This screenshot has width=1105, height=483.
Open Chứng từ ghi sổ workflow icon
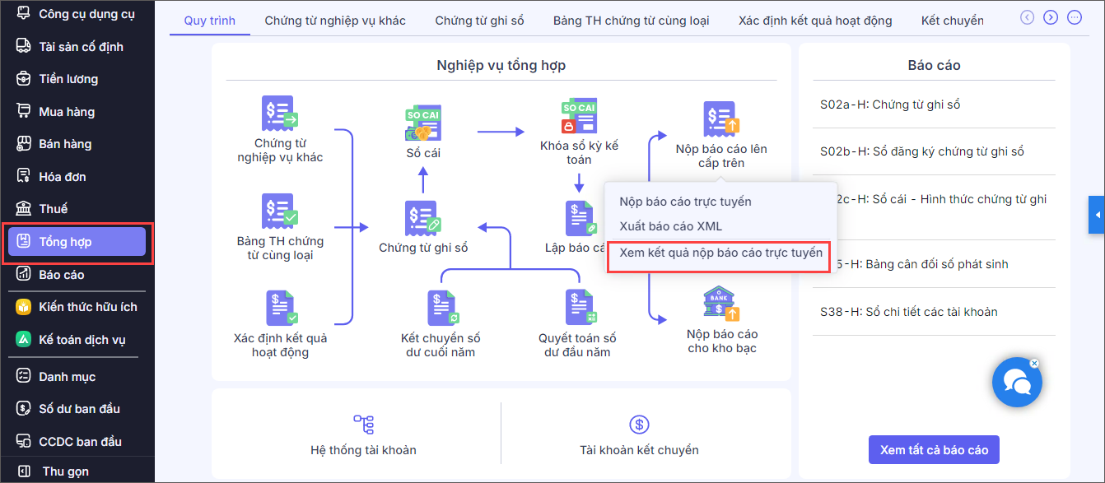pyautogui.click(x=423, y=219)
